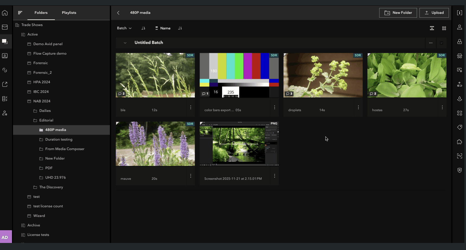The width and height of the screenshot is (466, 250).
Task: Open the Flow Capture demo project
Action: click(50, 54)
